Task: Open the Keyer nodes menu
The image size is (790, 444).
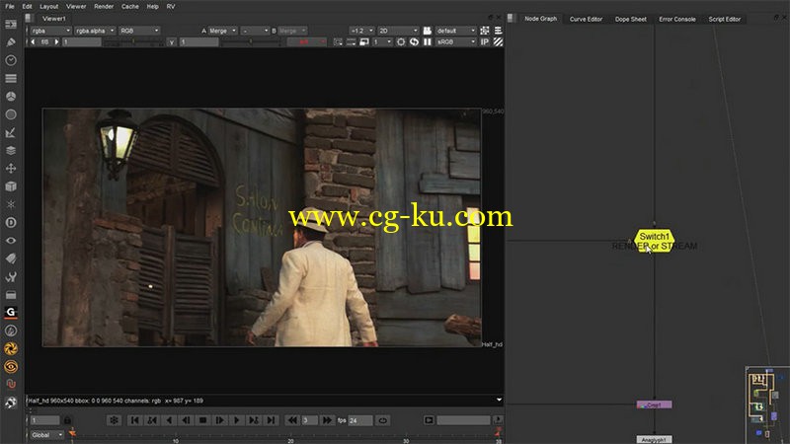Action: point(11,132)
